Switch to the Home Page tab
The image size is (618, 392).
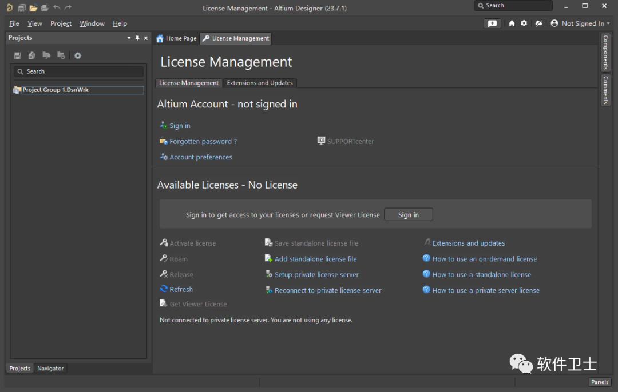click(x=177, y=38)
